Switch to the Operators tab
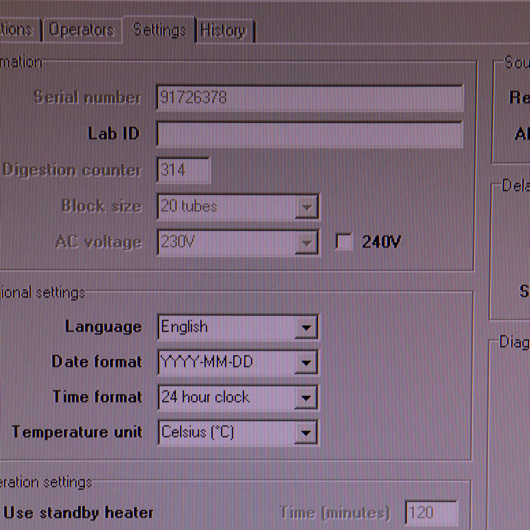 click(x=82, y=30)
